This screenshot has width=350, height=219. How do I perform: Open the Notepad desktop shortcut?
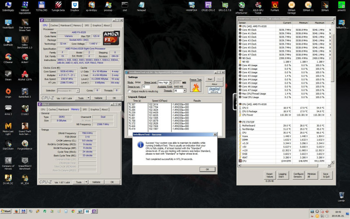pos(141,6)
